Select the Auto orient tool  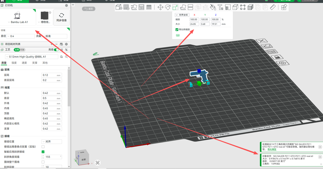(x=134, y=7)
